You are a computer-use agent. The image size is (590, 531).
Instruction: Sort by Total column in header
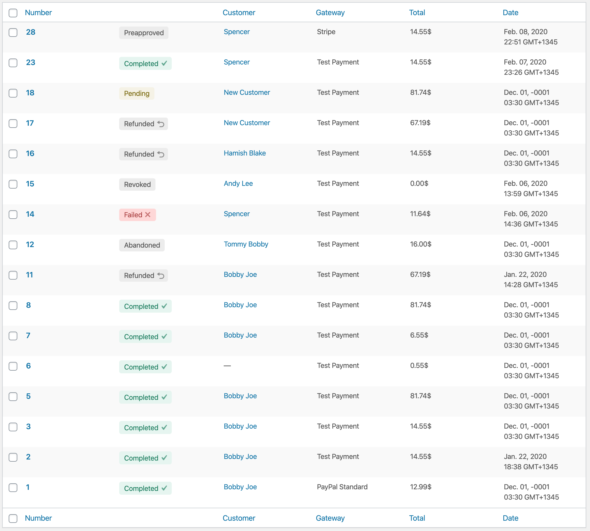click(417, 12)
